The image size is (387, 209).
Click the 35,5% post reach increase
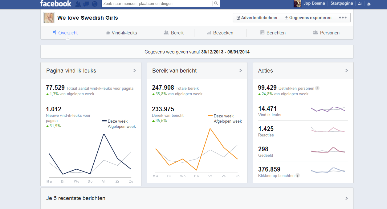coord(159,120)
